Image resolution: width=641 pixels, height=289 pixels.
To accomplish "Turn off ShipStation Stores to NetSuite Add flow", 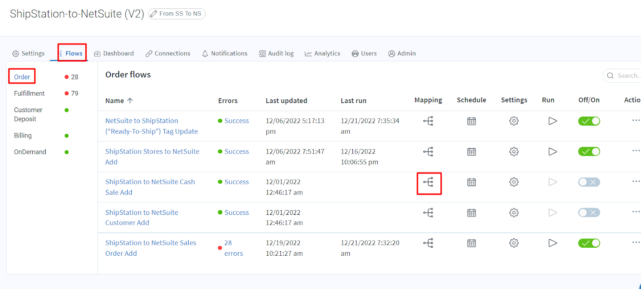I will (x=589, y=152).
